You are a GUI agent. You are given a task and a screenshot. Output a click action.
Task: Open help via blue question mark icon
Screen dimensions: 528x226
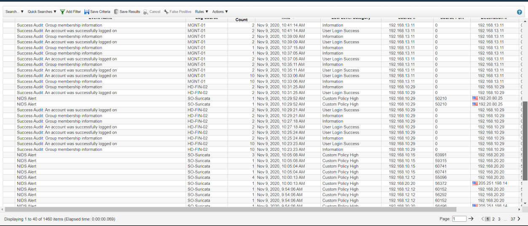(x=519, y=12)
